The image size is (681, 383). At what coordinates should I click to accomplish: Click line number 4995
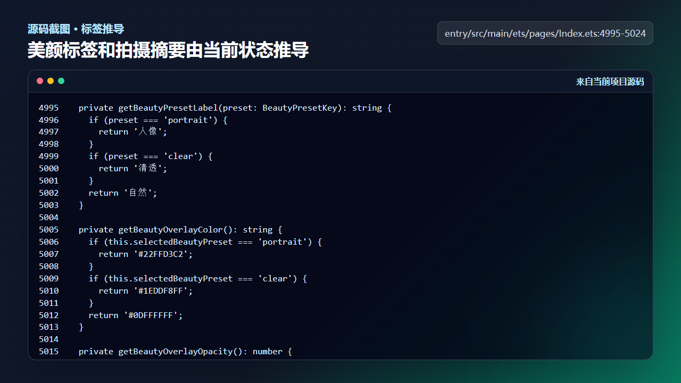49,108
